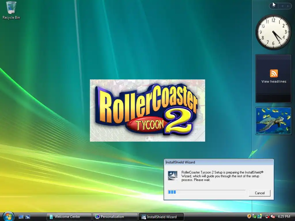Image resolution: width=295 pixels, height=221 pixels.
Task: Click "Please wait." setup message text
Action: click(202, 180)
